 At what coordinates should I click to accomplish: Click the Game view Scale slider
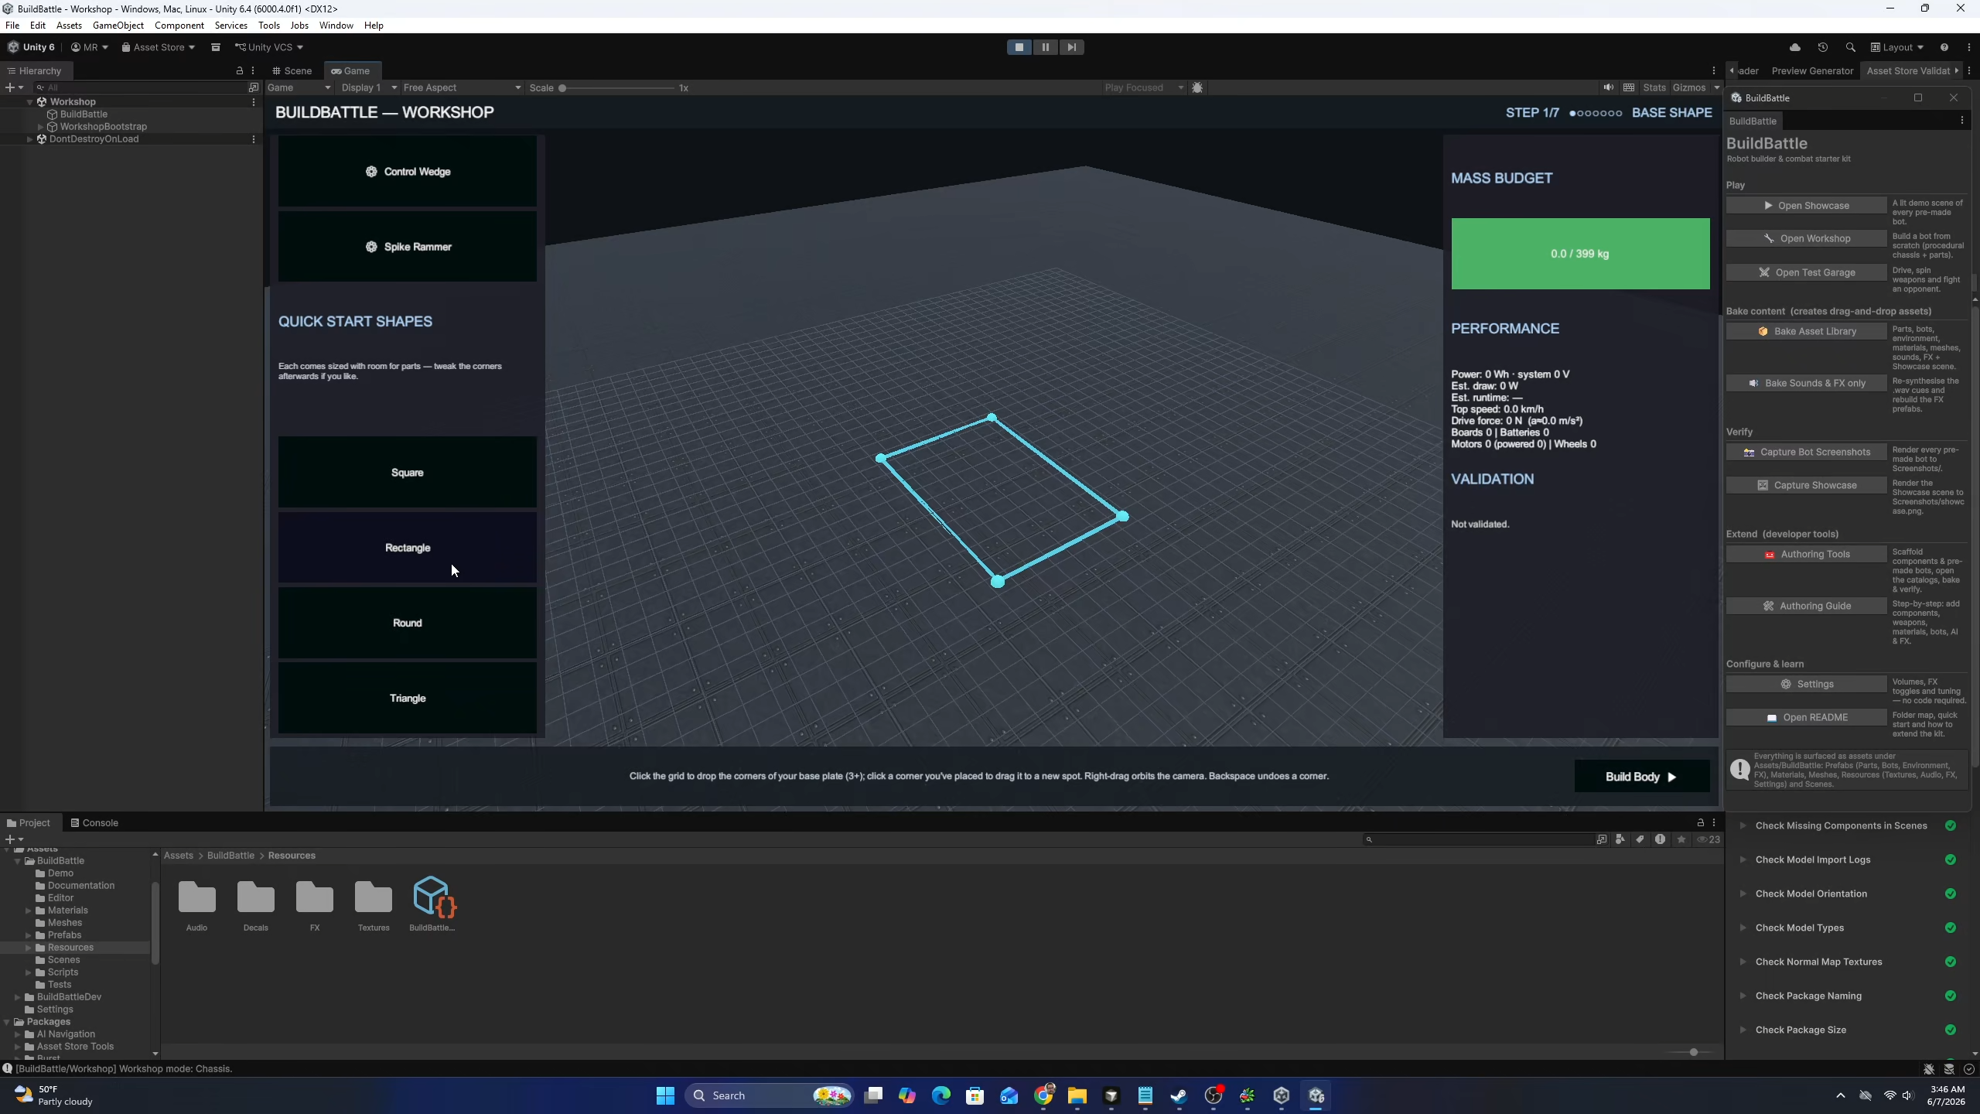[618, 88]
